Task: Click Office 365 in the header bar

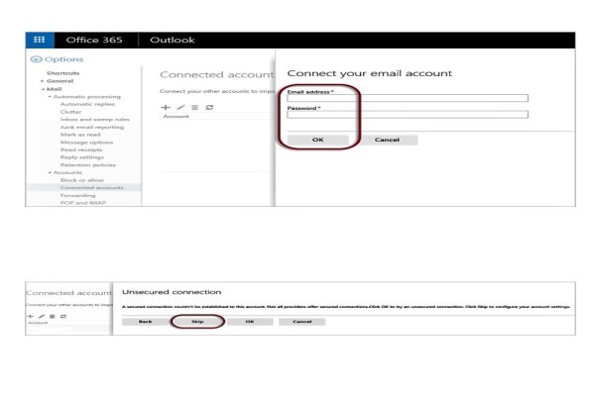Action: point(94,40)
